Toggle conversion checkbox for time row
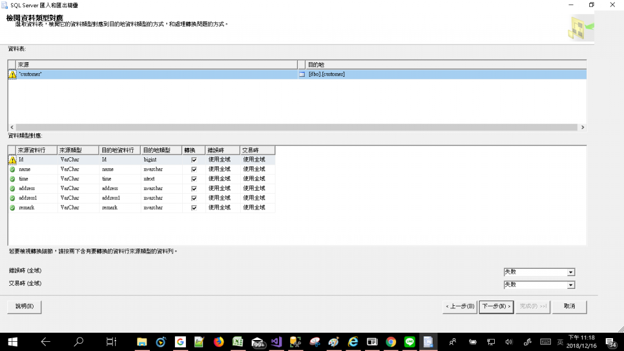Viewport: 624px width, 351px height. coord(194,179)
